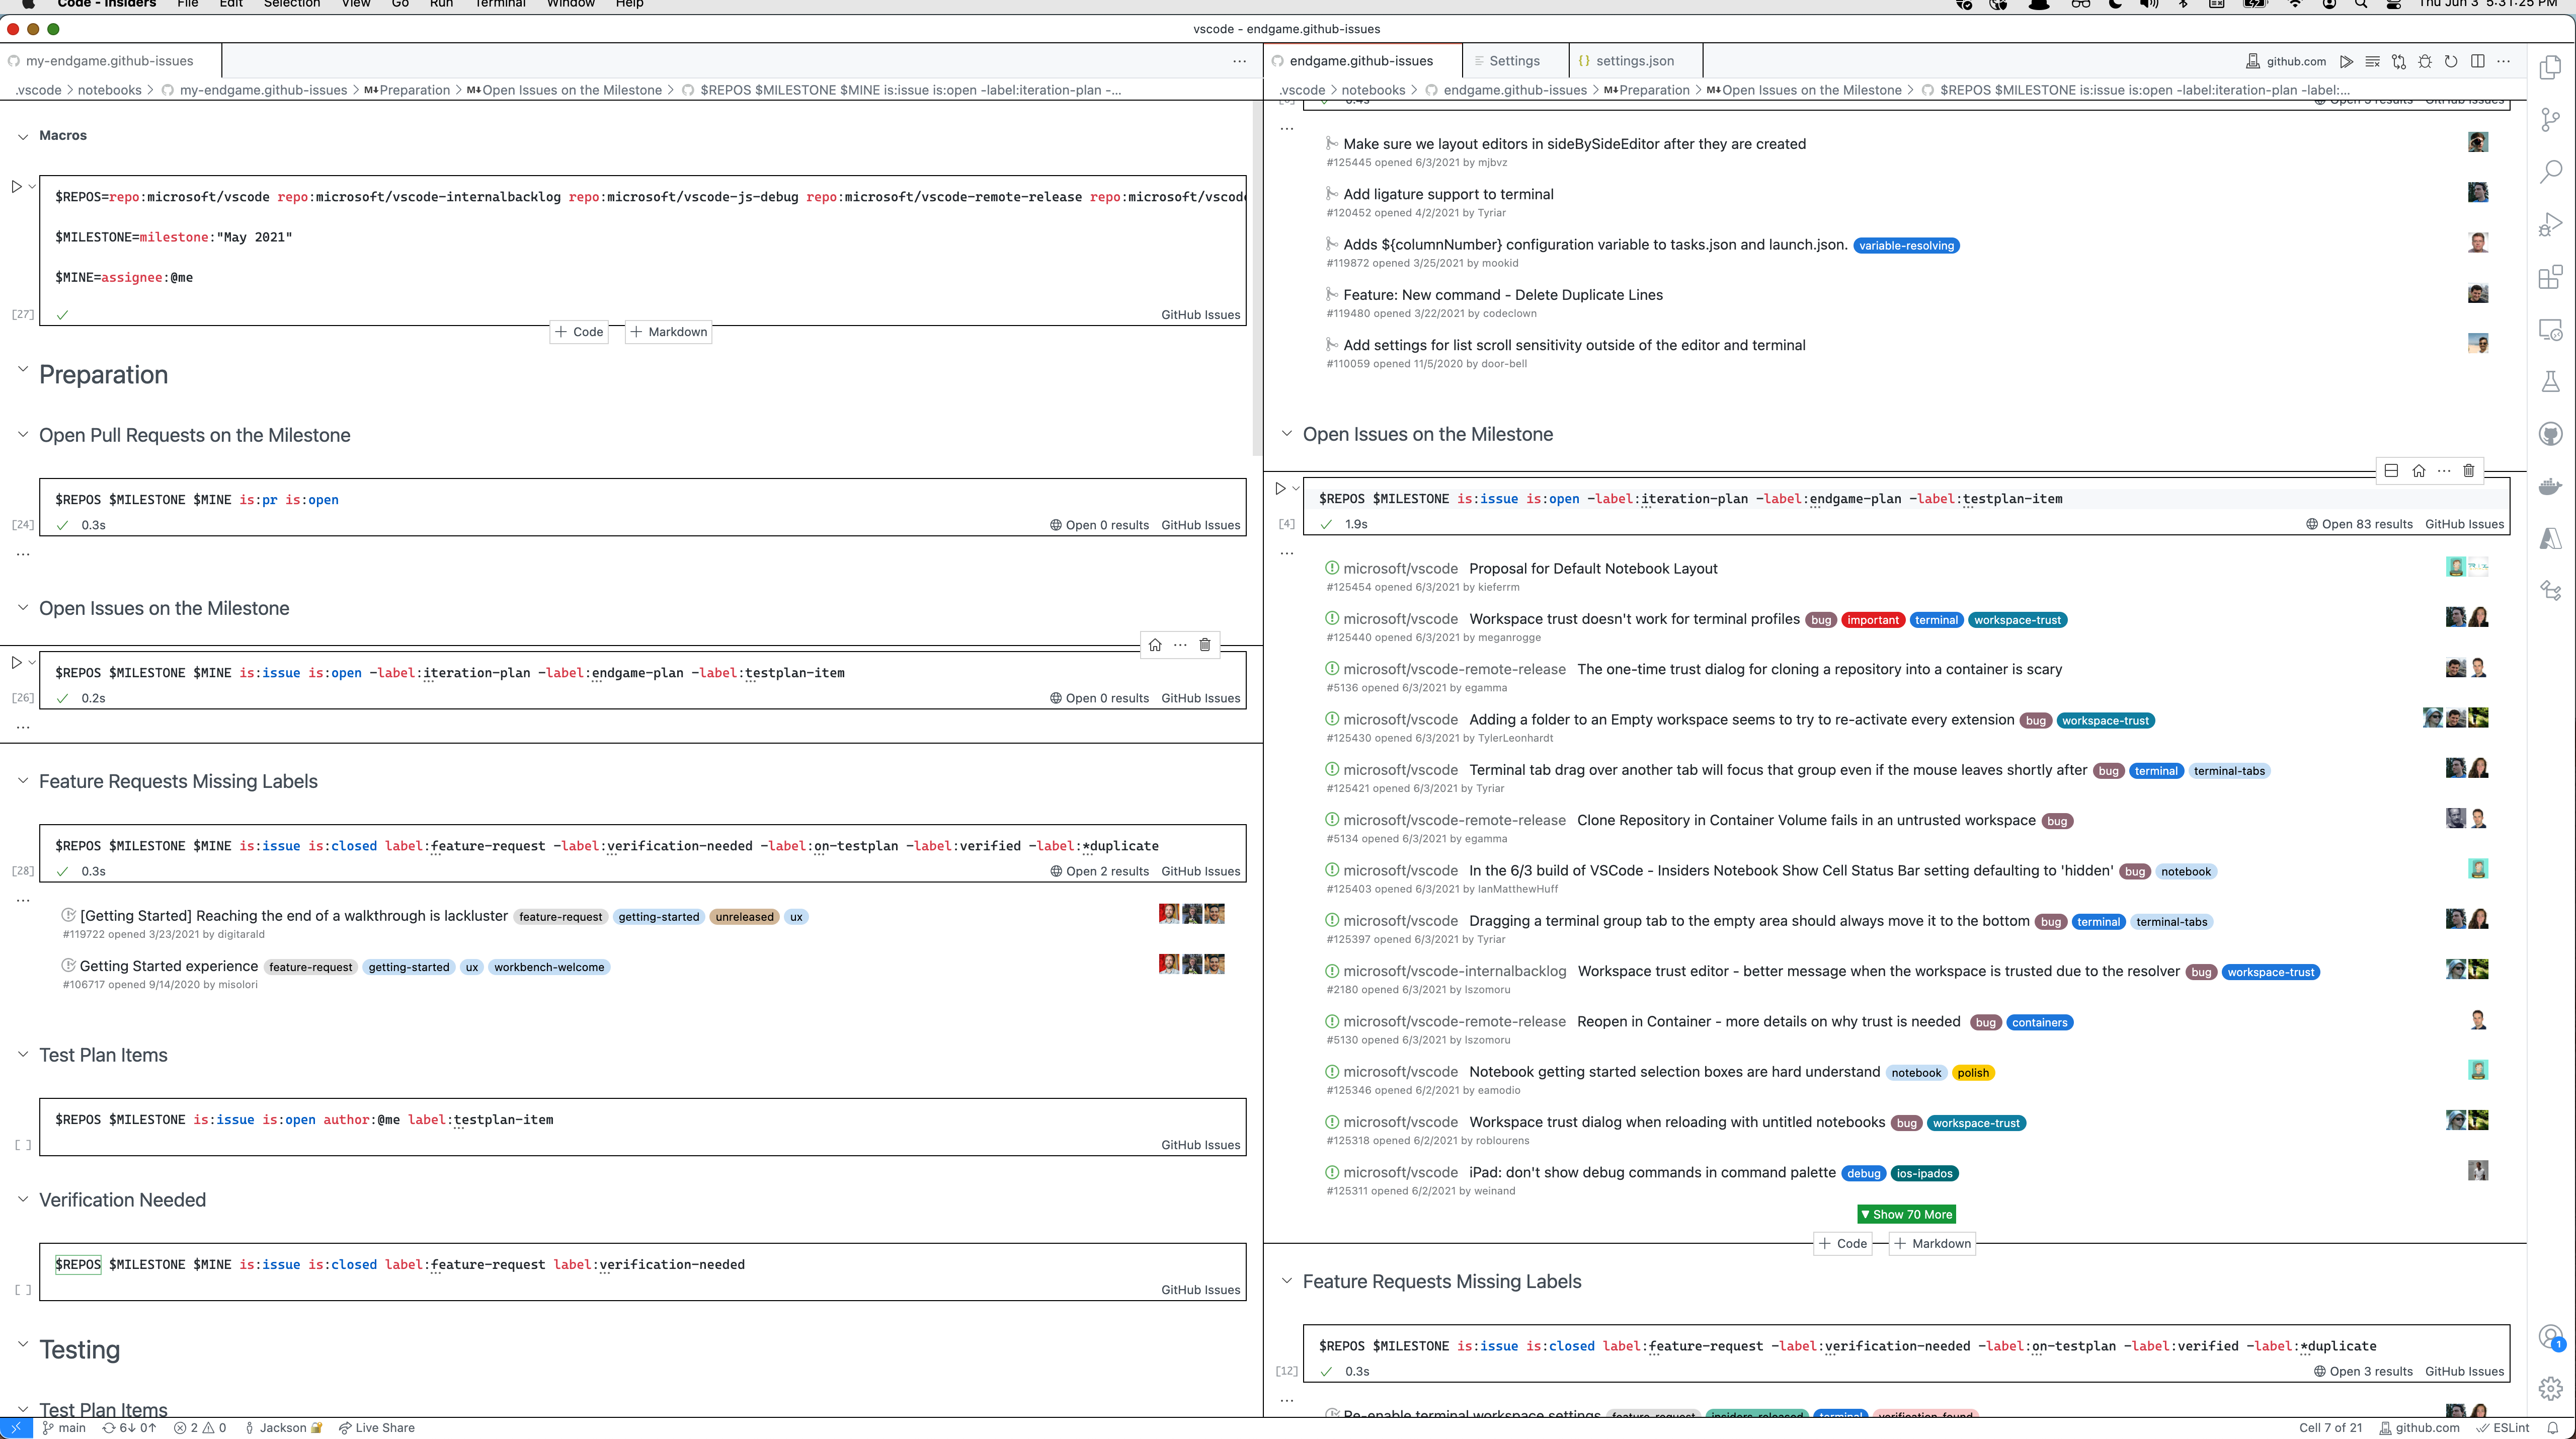Open the Extensions view
Screen dimensions: 2576x1439
(2551, 277)
